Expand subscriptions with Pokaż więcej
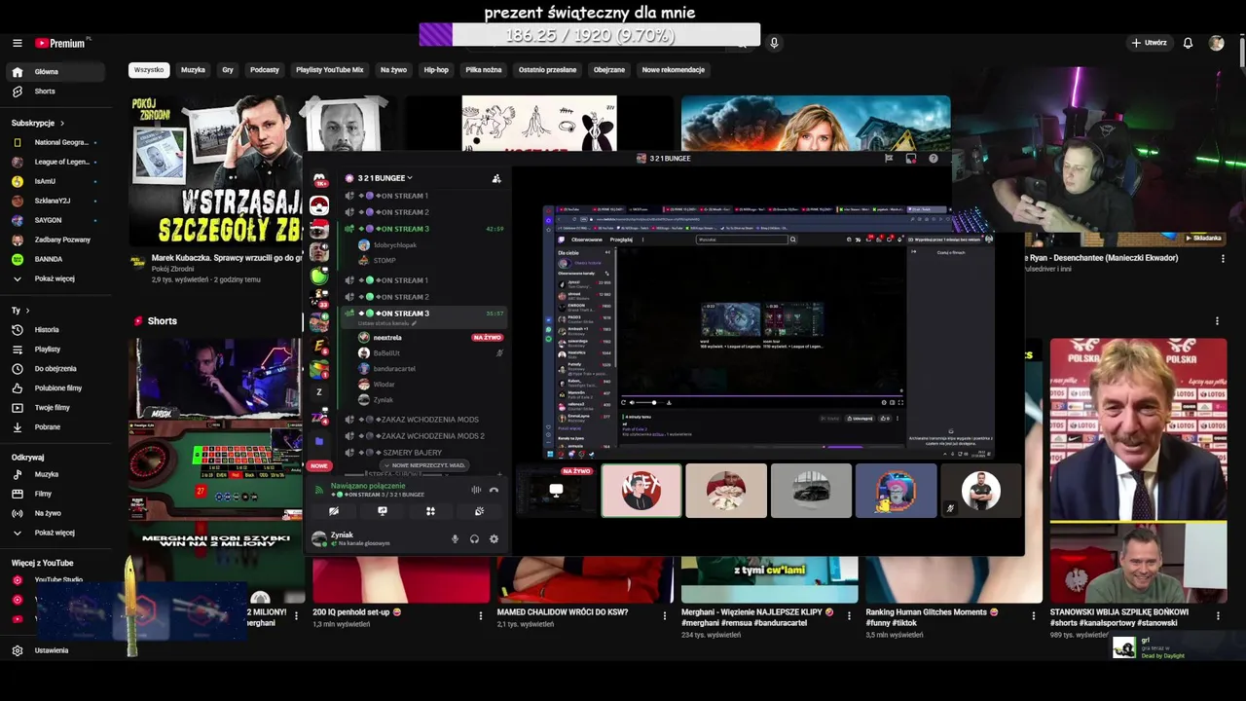Screen dimensions: 1246x701 (56, 278)
